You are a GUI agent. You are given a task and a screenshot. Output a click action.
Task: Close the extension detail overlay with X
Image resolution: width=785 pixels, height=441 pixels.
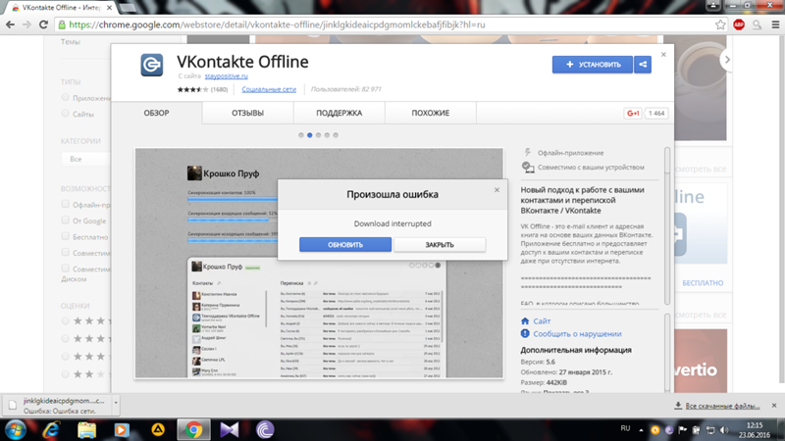[663, 55]
